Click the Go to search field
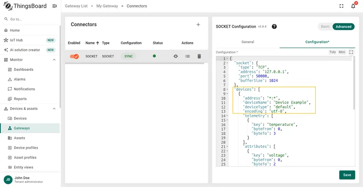Viewport: 363px width, 187px height. 30,19
